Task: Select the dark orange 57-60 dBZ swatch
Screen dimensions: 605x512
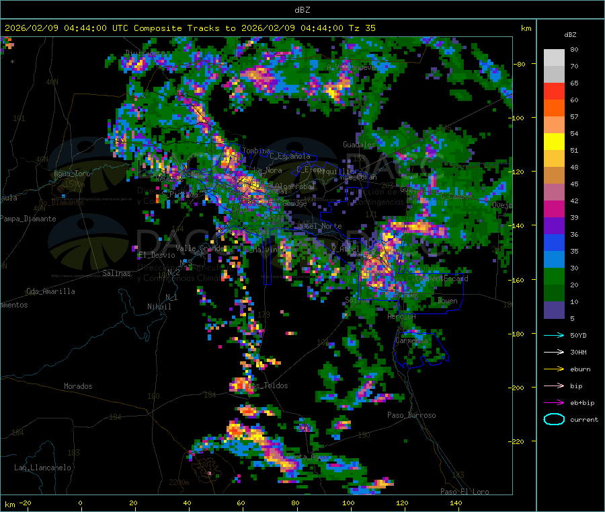Action: [x=554, y=108]
